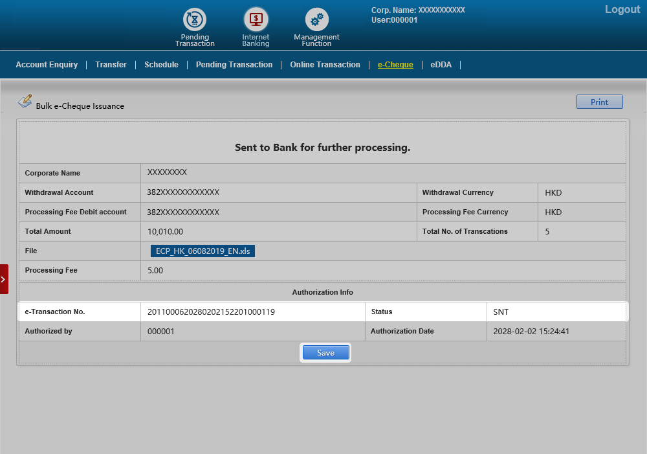Click the Total Amount value 10,010.00
The image size is (647, 454).
coord(166,232)
